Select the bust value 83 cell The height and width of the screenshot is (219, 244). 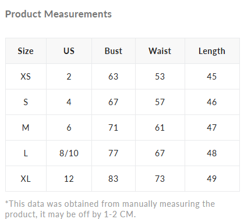click(x=114, y=179)
